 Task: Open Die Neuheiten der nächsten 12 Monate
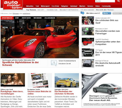coord(64,93)
